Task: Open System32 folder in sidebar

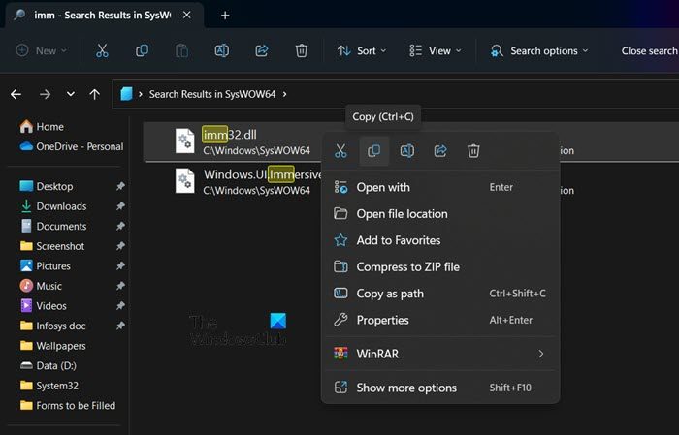Action: (x=49, y=386)
